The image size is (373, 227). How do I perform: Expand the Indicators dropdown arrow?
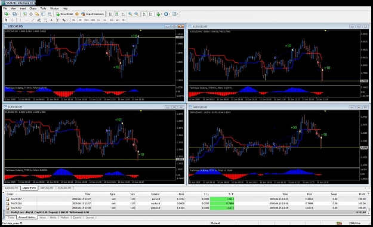point(162,14)
